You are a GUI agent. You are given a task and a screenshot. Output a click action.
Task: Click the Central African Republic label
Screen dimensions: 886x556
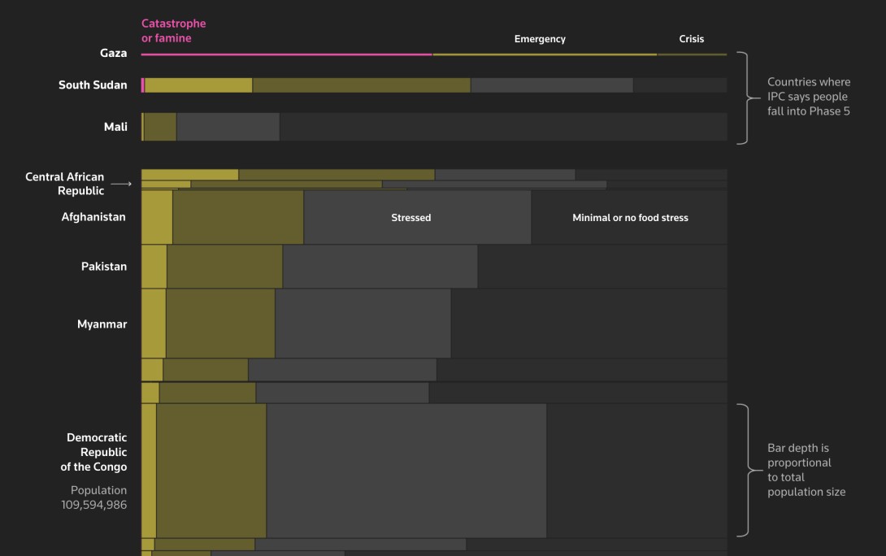(x=65, y=184)
